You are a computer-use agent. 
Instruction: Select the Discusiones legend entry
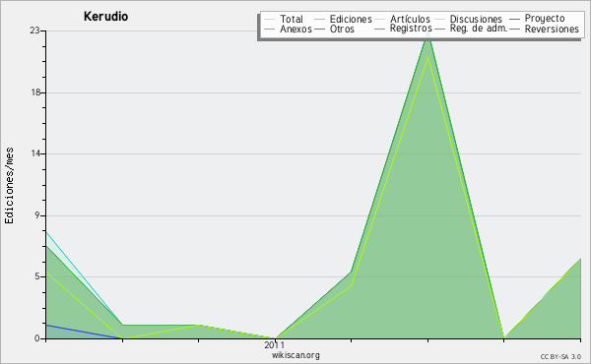click(476, 19)
